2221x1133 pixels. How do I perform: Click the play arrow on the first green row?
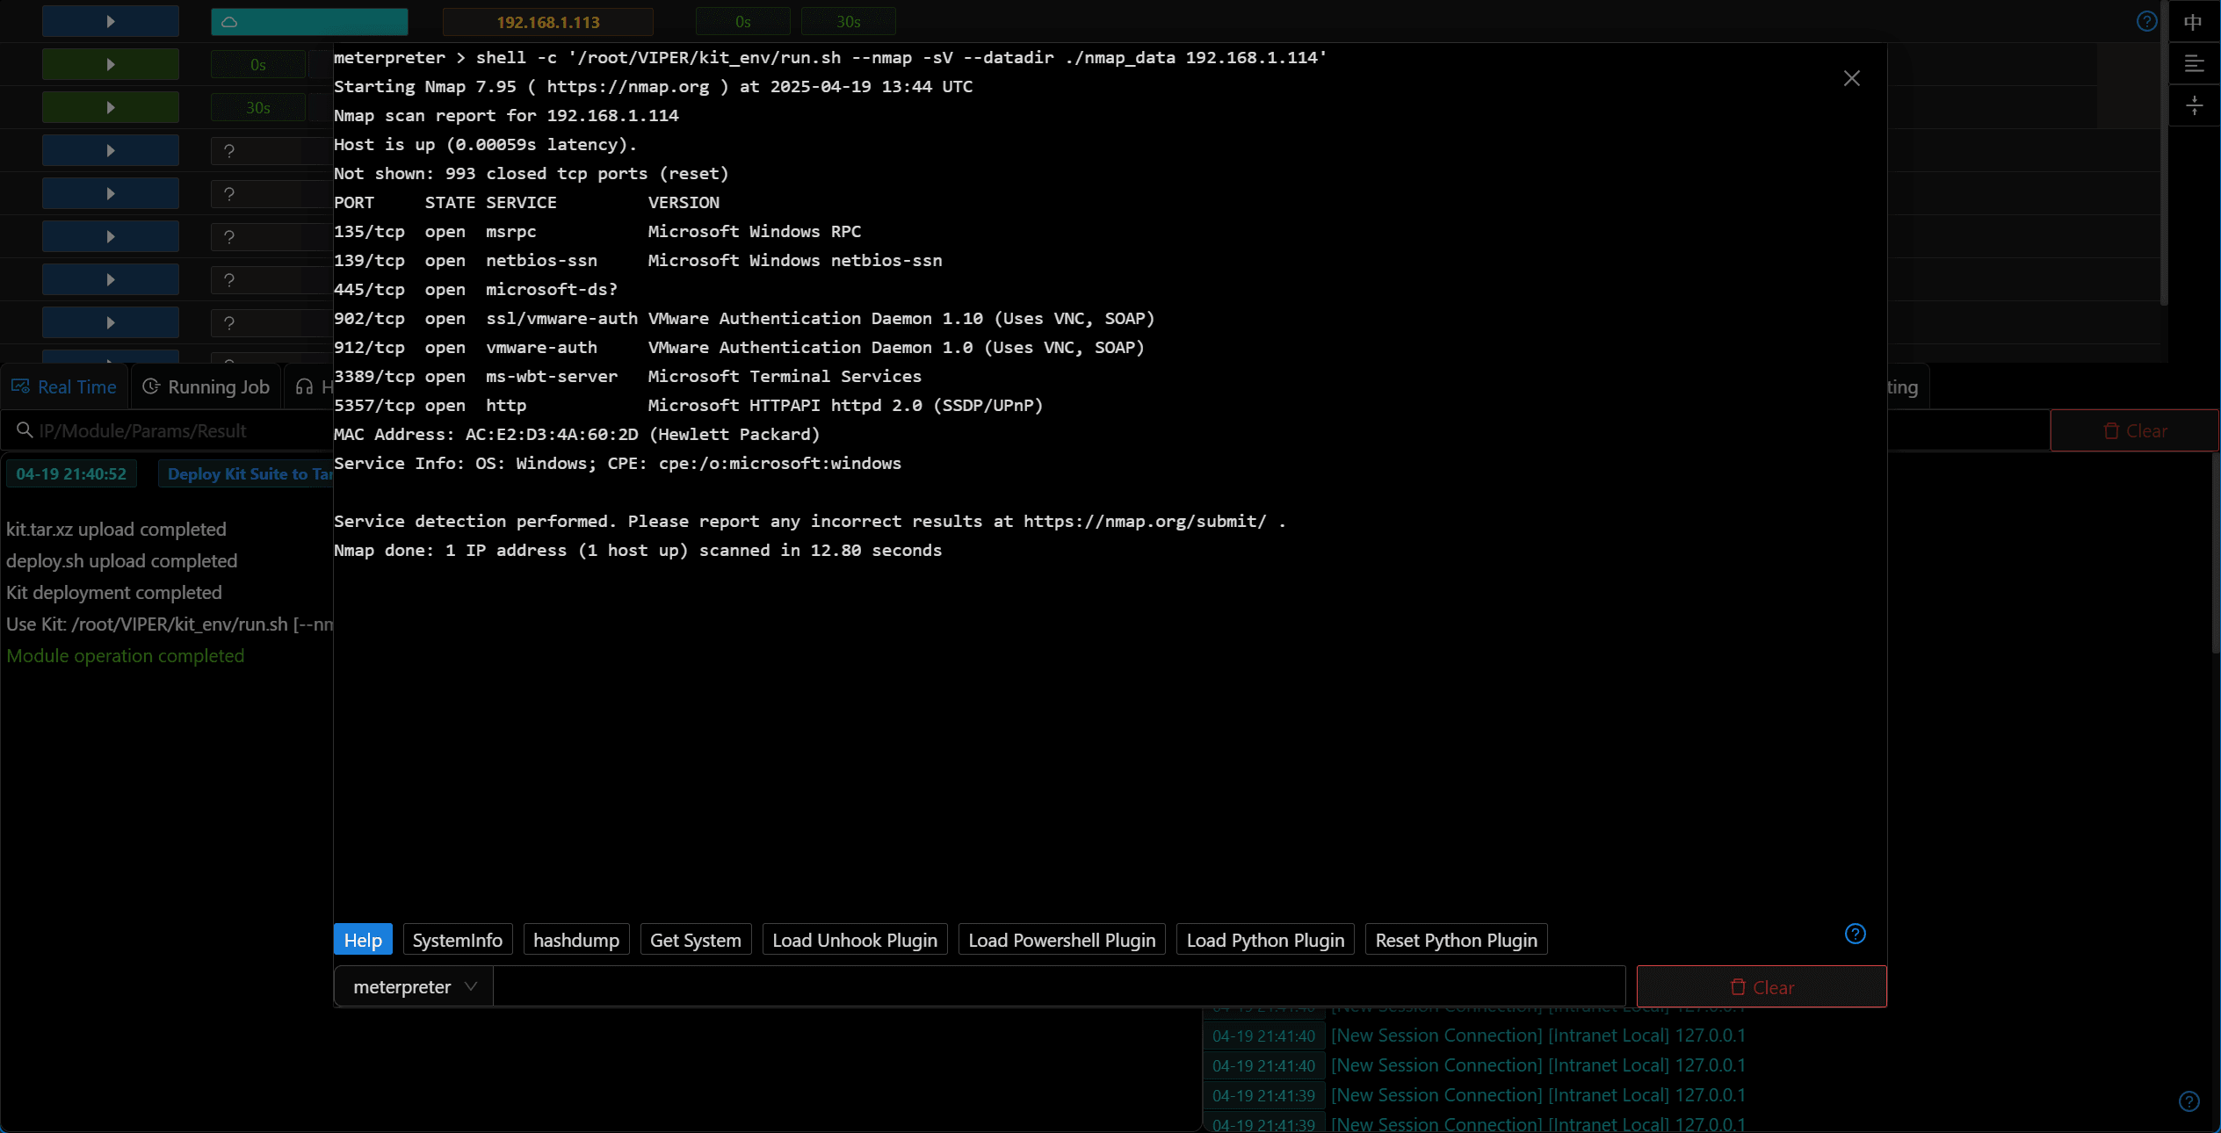[111, 64]
